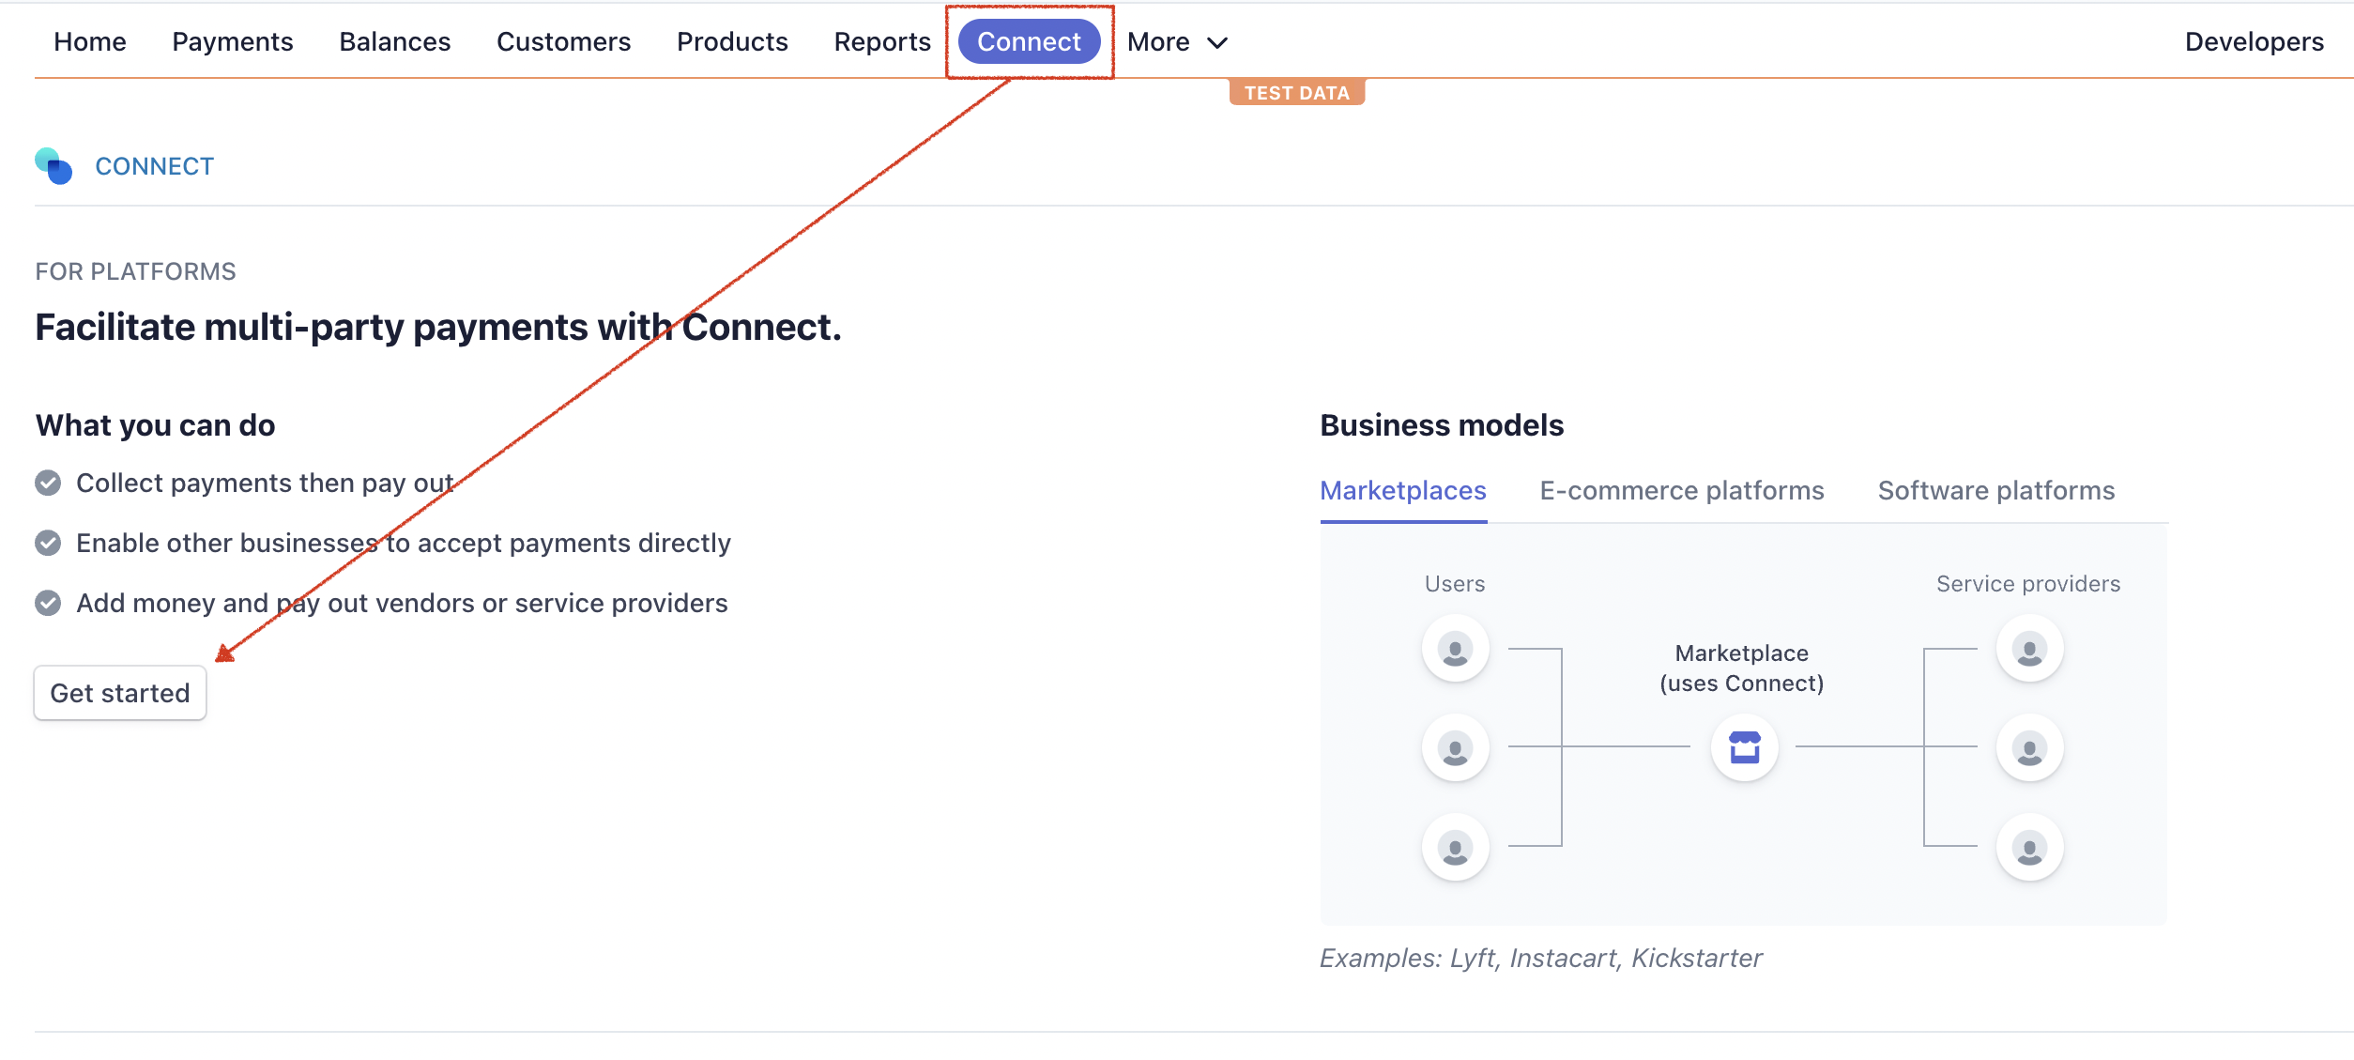2354x1060 pixels.
Task: Open the Developers page
Action: (x=2253, y=41)
